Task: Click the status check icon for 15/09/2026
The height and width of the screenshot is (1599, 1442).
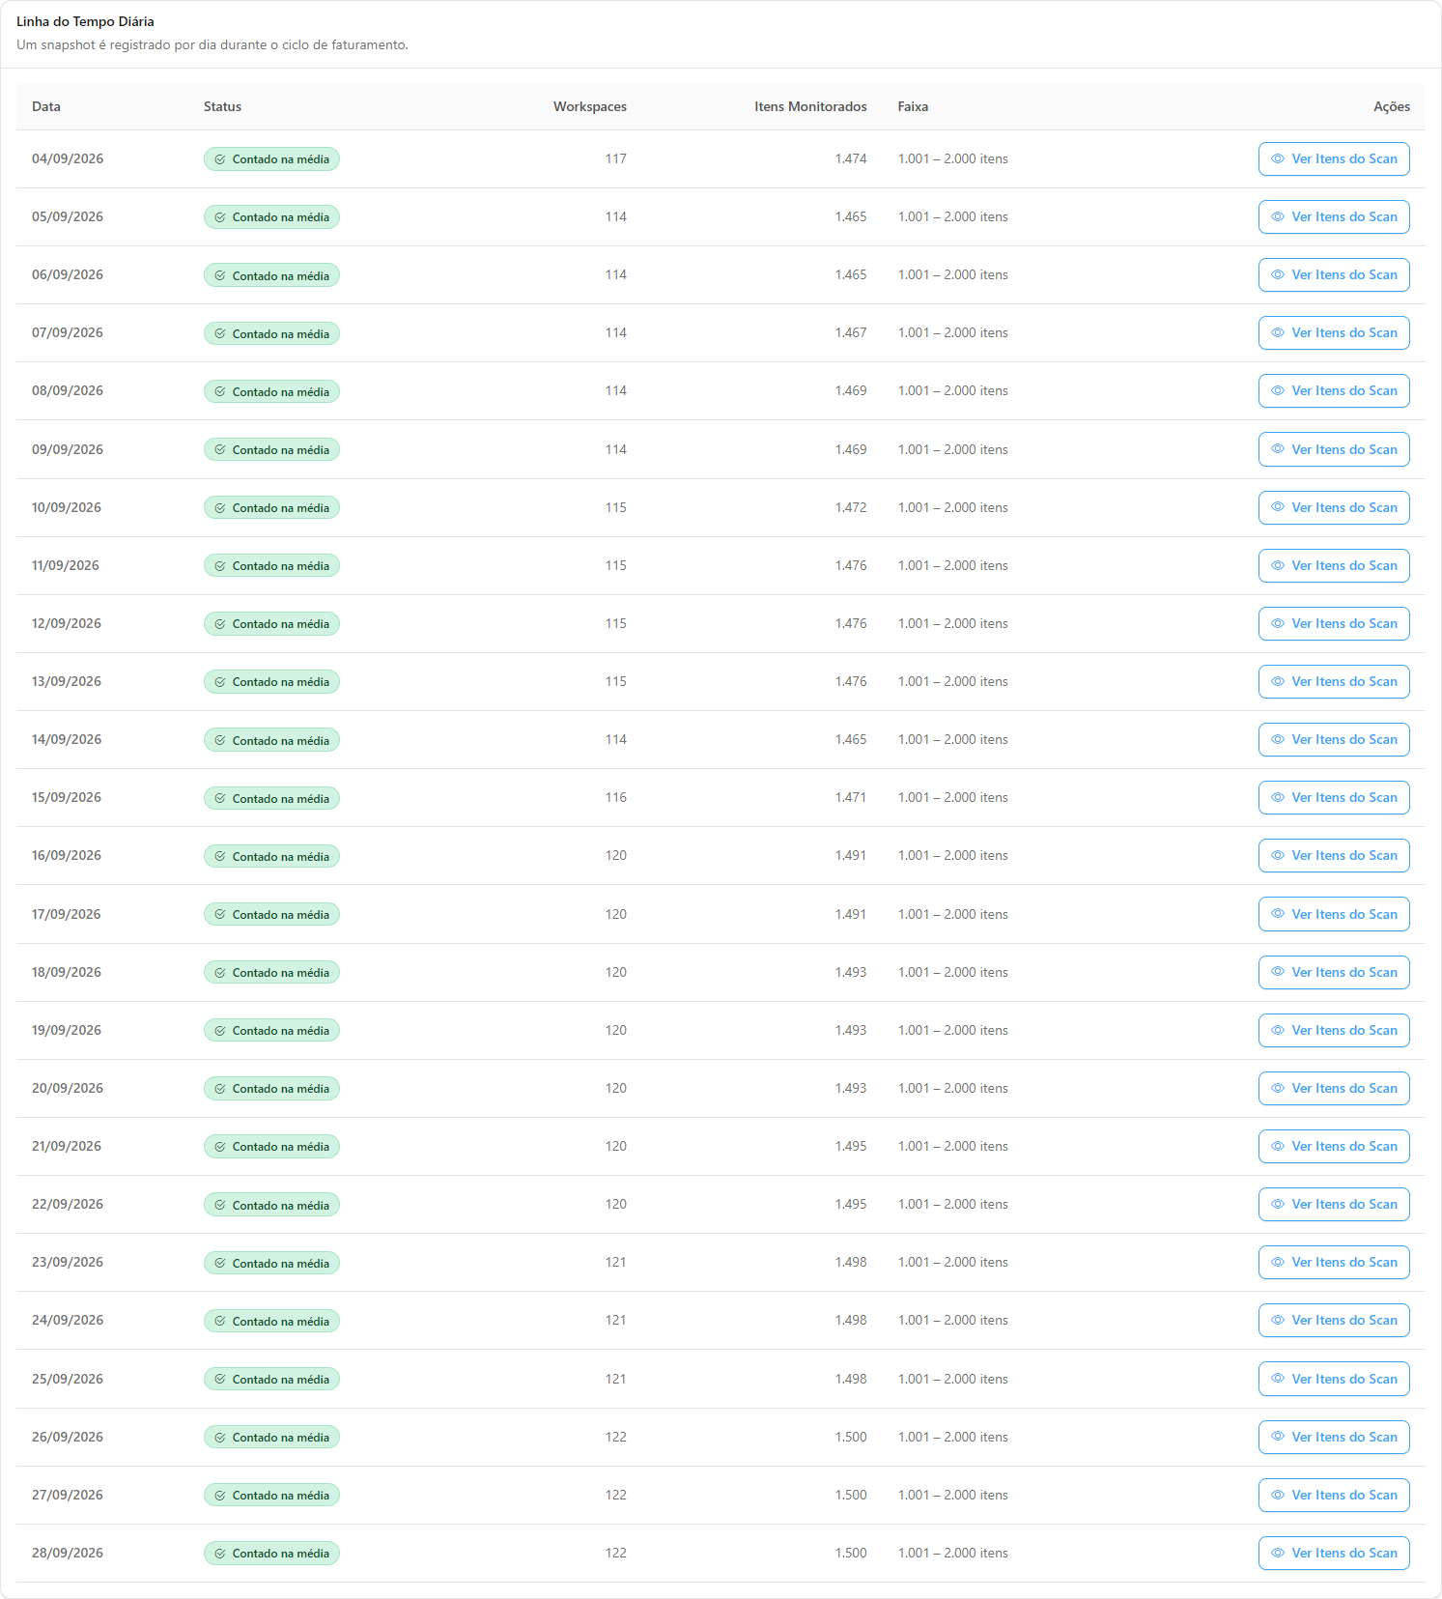Action: click(x=220, y=798)
